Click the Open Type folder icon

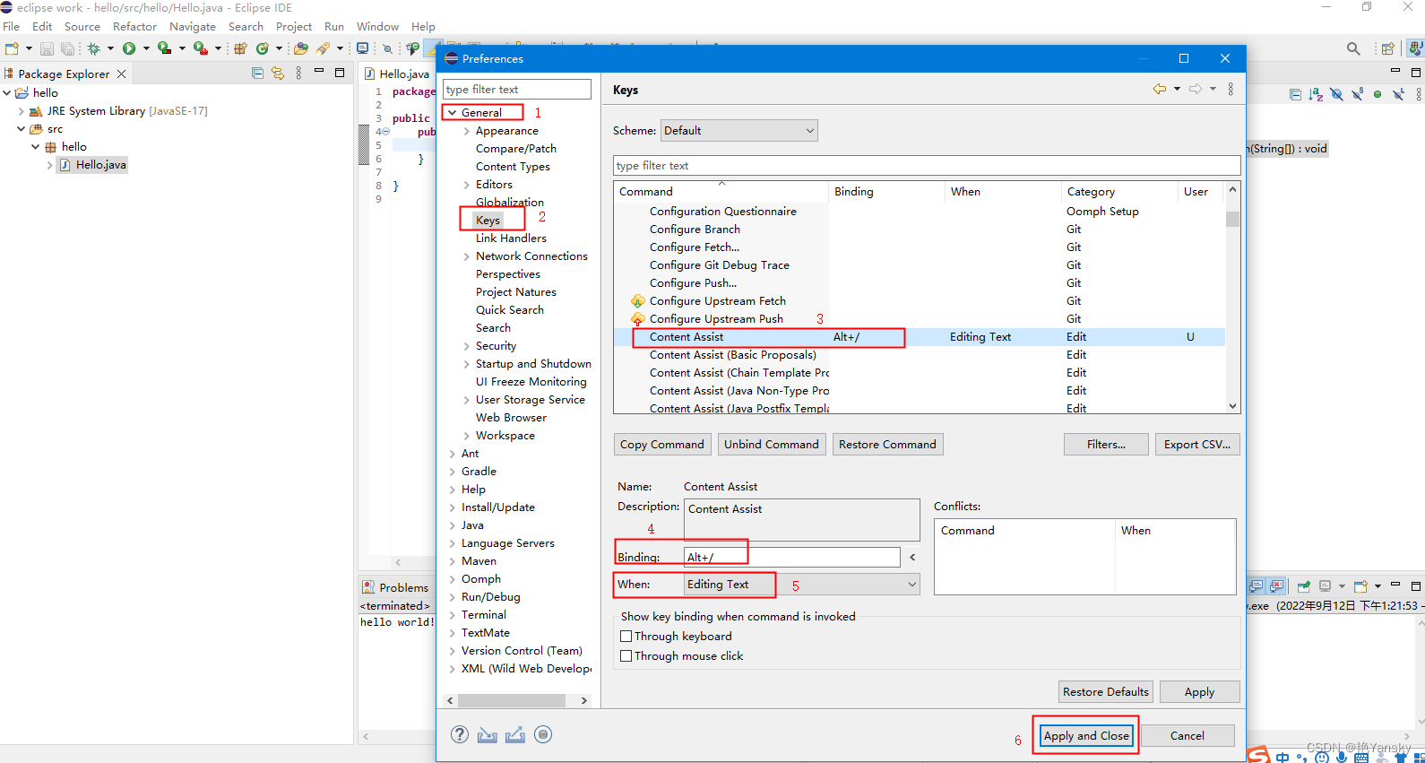[301, 48]
